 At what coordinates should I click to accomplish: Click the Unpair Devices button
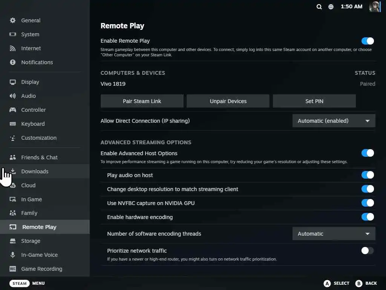point(228,101)
